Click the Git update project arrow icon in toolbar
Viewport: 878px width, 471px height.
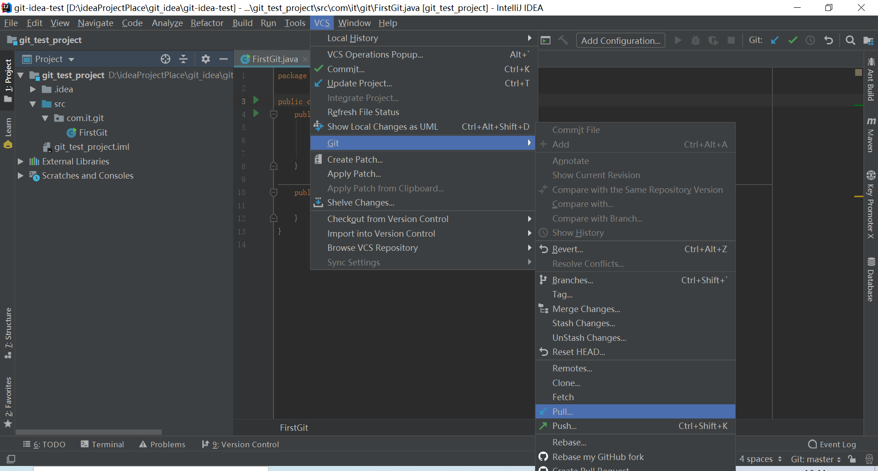click(775, 40)
